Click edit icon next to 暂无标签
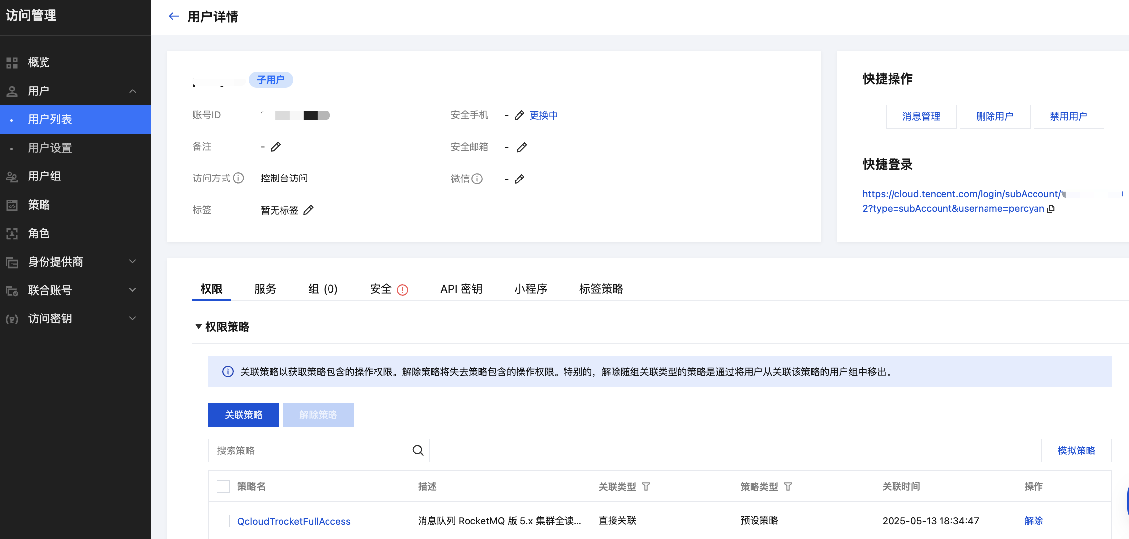Screen dimensions: 1129x539 pyautogui.click(x=308, y=210)
